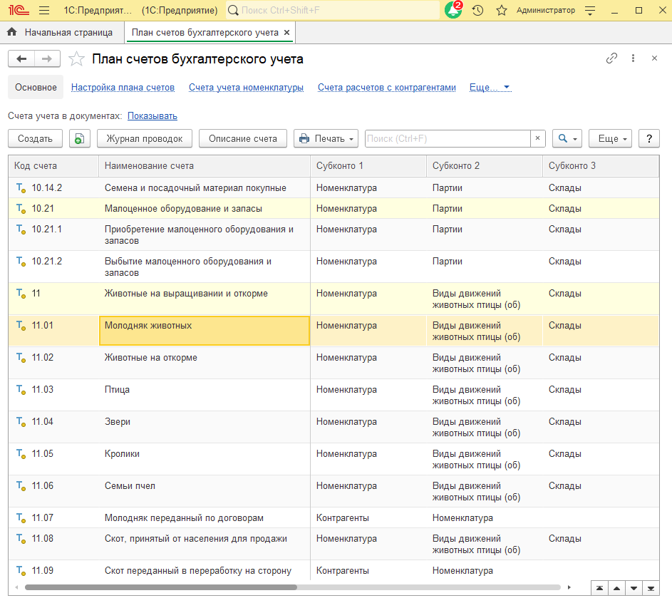Click the Показывать link
The height and width of the screenshot is (603, 672).
click(153, 115)
